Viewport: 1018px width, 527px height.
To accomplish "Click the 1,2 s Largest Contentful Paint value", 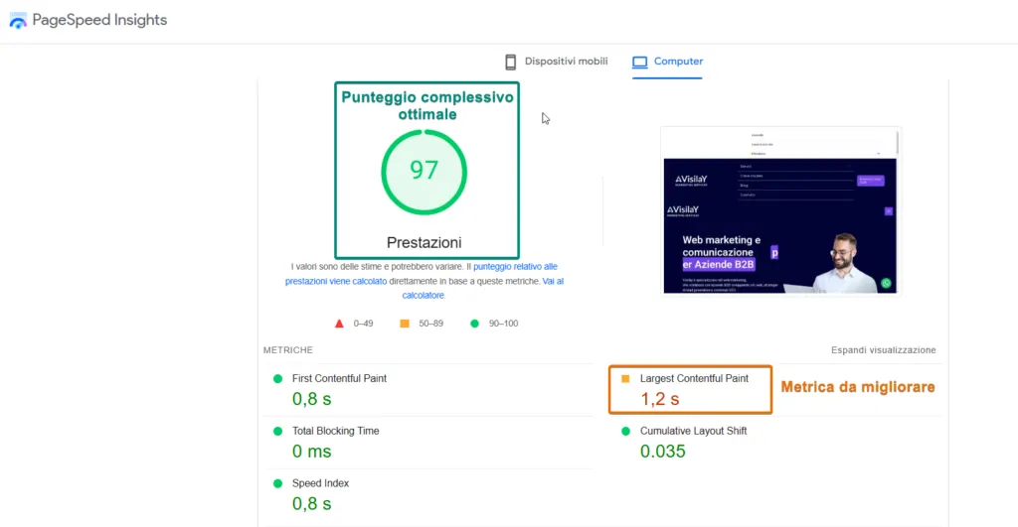I will pos(660,399).
